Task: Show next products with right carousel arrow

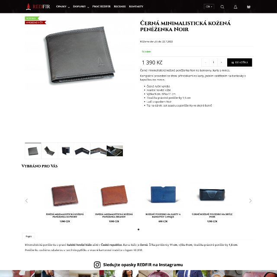Action: (250, 200)
